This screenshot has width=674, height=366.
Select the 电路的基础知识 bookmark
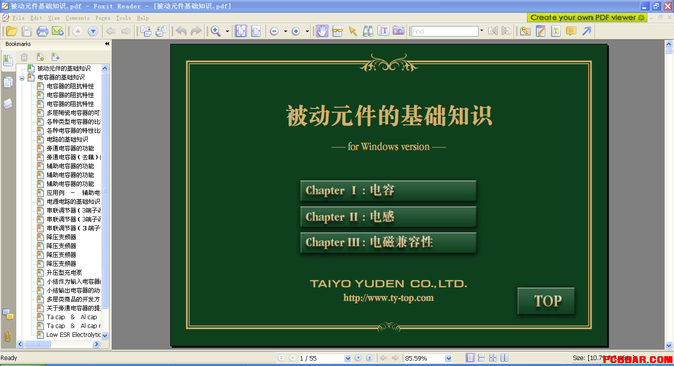[x=68, y=140]
